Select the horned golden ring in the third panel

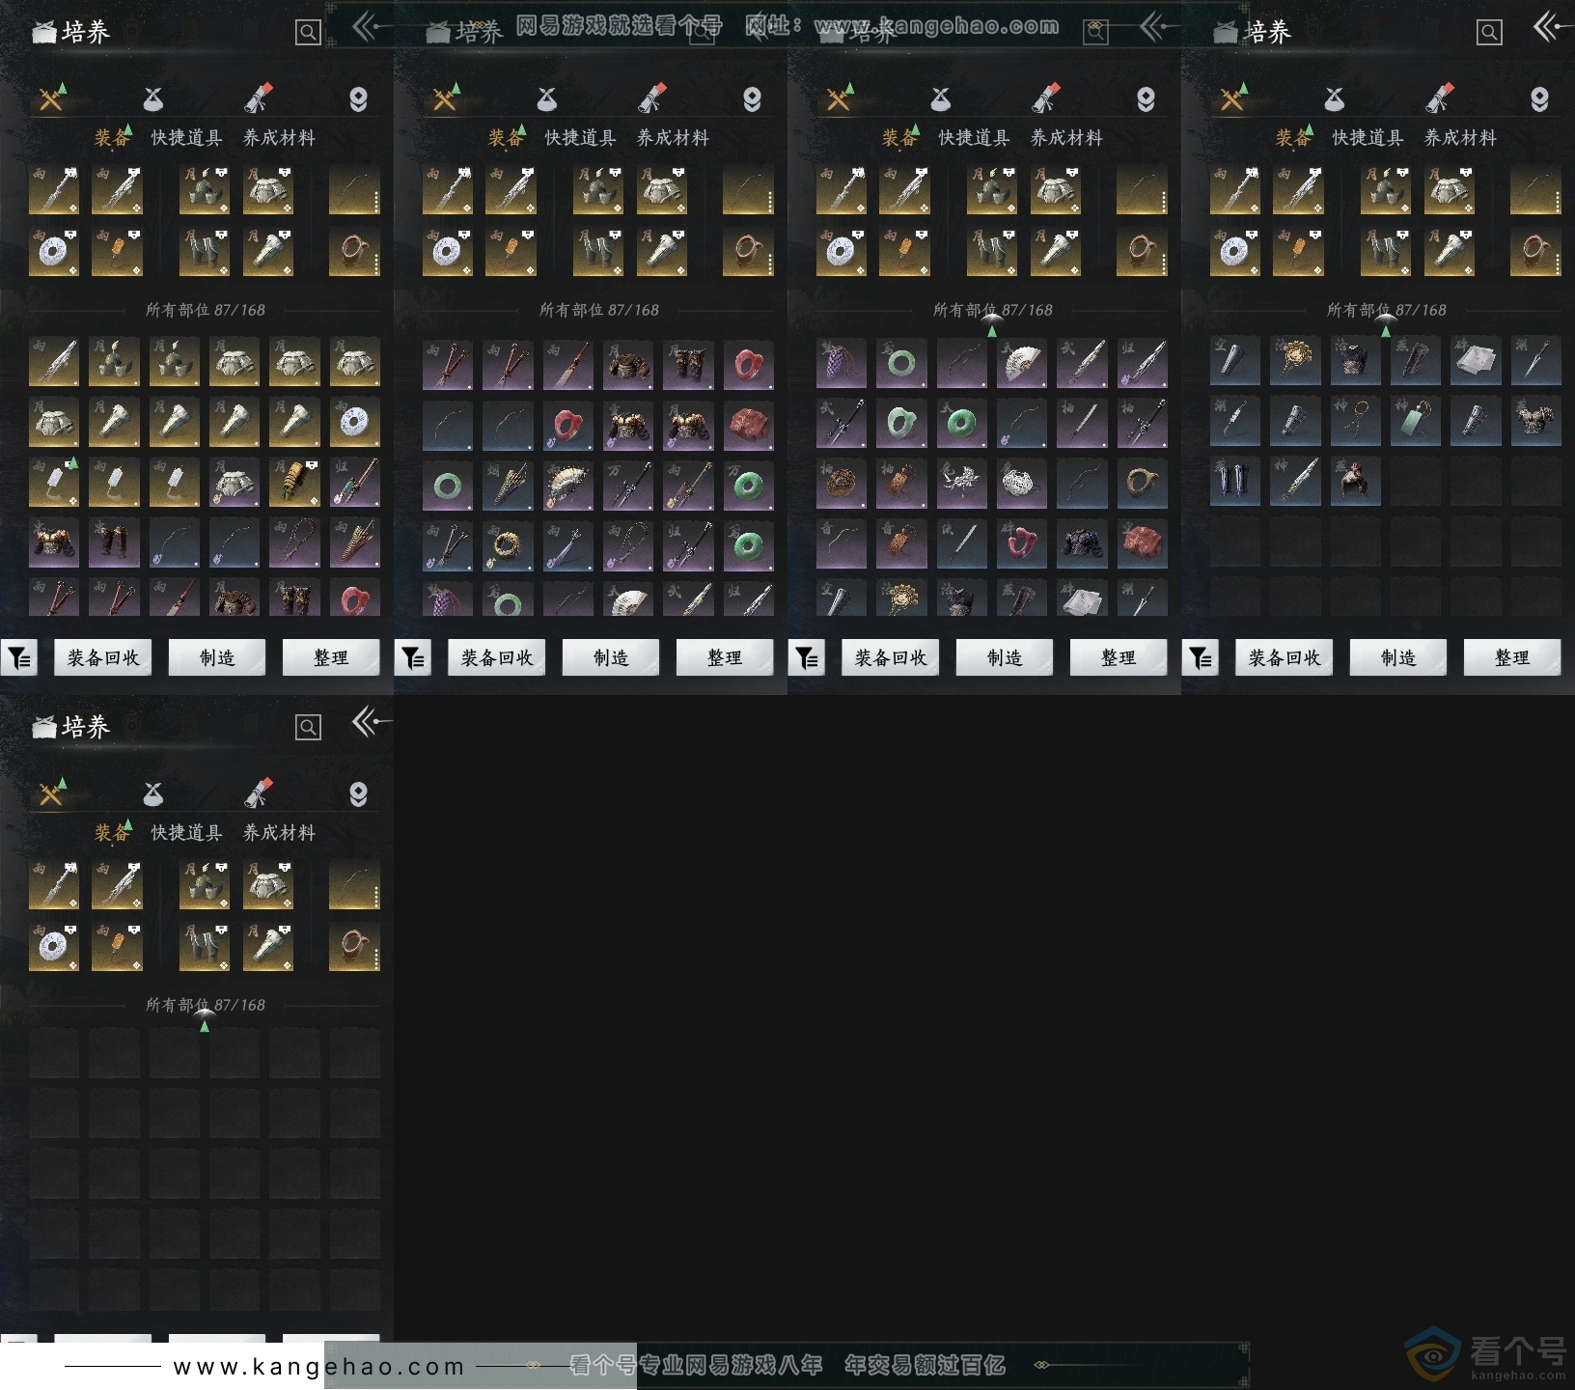coord(1141,482)
